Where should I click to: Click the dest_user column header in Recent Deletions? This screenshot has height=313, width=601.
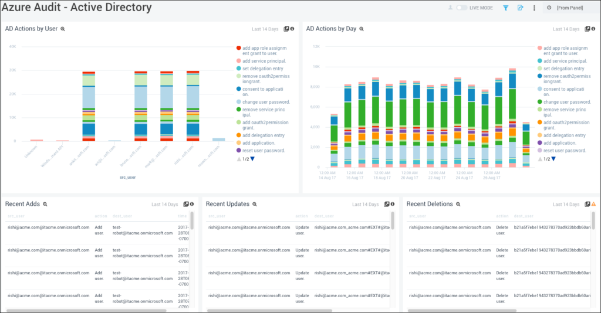coord(525,216)
